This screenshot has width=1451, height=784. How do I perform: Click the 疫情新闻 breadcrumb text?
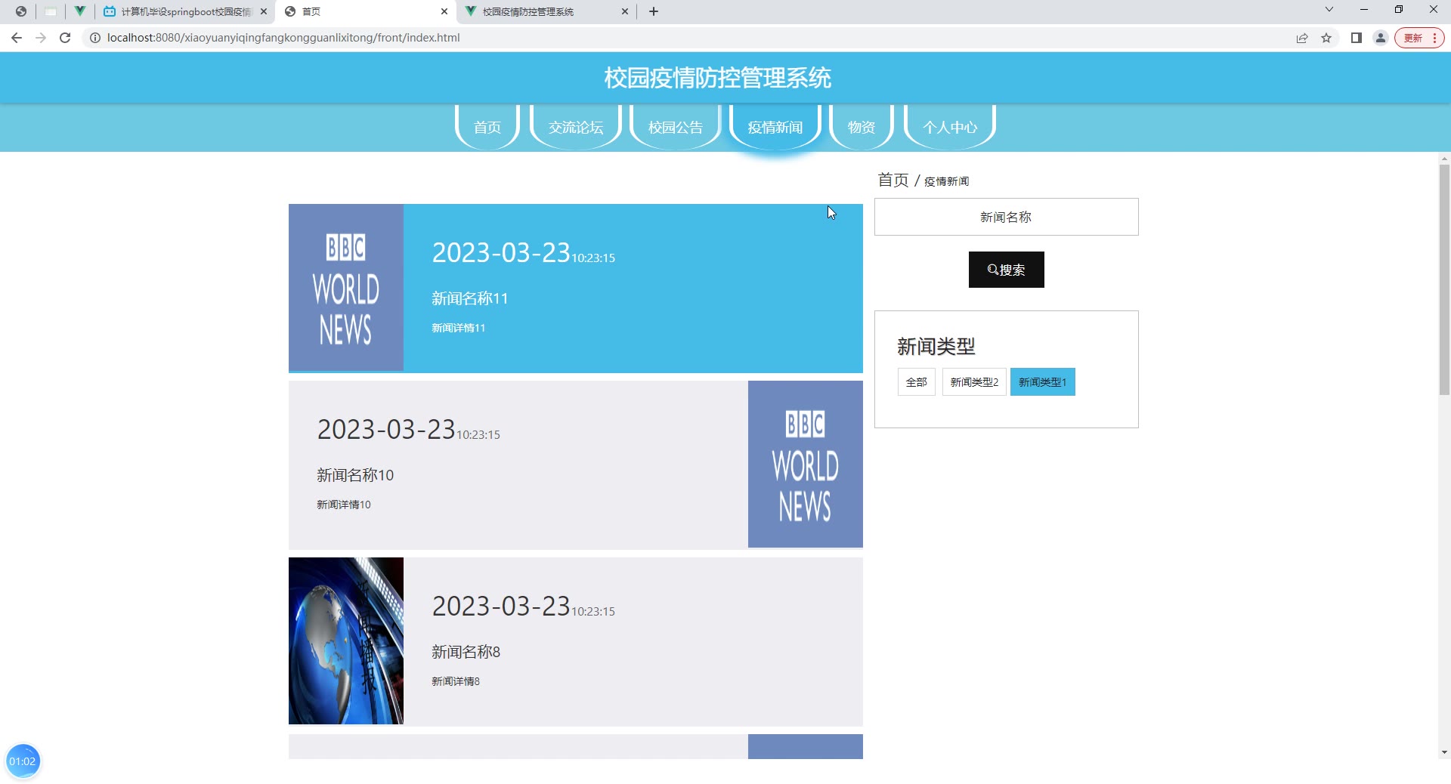click(x=946, y=181)
